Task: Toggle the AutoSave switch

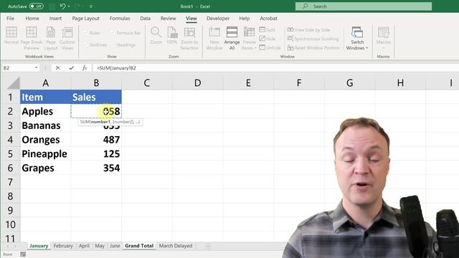Action: pyautogui.click(x=37, y=6)
